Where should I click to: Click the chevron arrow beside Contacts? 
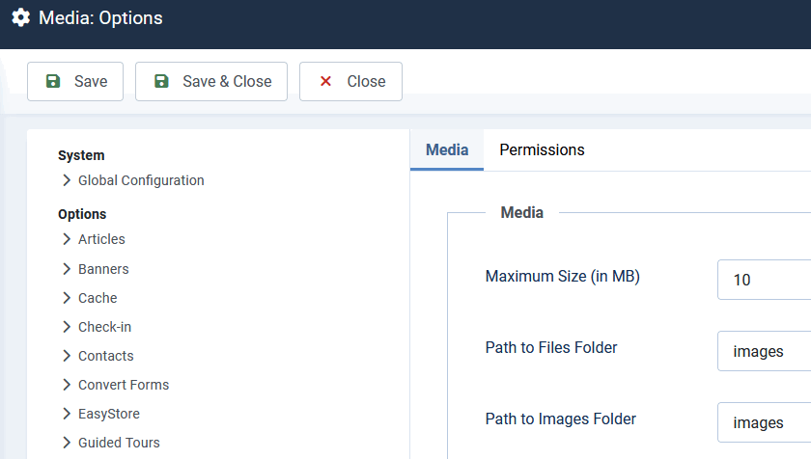tap(67, 356)
